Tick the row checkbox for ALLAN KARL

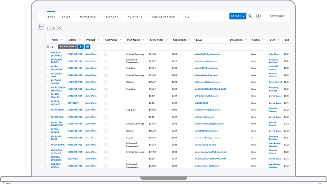point(48,117)
